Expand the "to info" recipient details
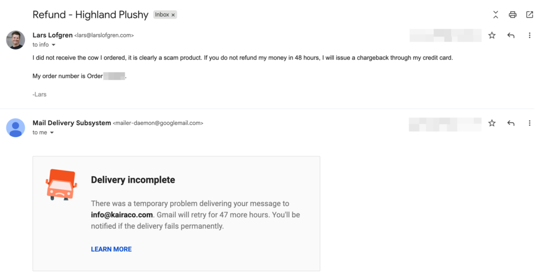The width and height of the screenshot is (541, 279). pyautogui.click(x=53, y=45)
